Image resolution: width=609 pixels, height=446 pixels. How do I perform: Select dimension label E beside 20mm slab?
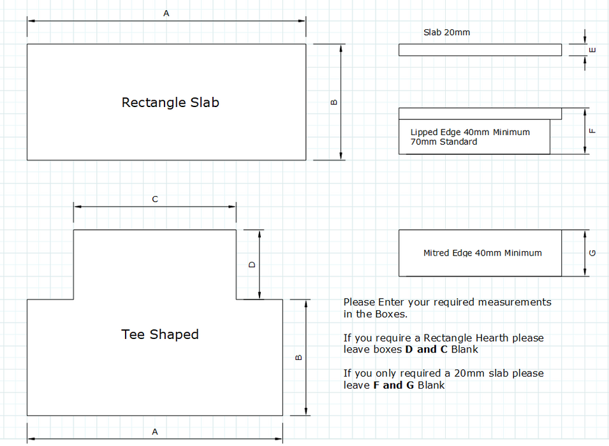click(592, 50)
